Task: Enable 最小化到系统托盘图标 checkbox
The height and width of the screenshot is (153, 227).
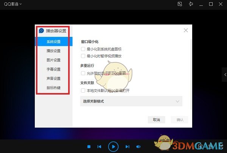Action: click(83, 49)
